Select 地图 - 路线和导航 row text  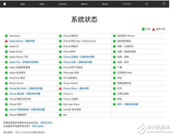point(127,52)
